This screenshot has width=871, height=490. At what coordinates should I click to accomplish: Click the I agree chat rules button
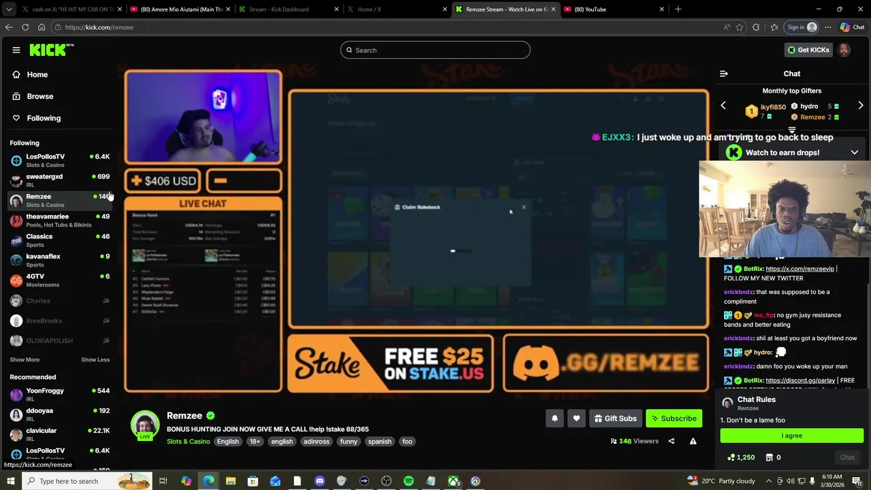pos(792,436)
